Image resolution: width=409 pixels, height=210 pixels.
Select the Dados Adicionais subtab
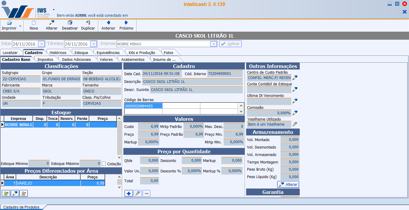76,59
